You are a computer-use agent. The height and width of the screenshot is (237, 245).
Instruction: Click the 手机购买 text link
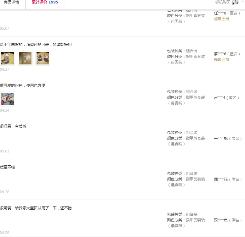(223, 2)
